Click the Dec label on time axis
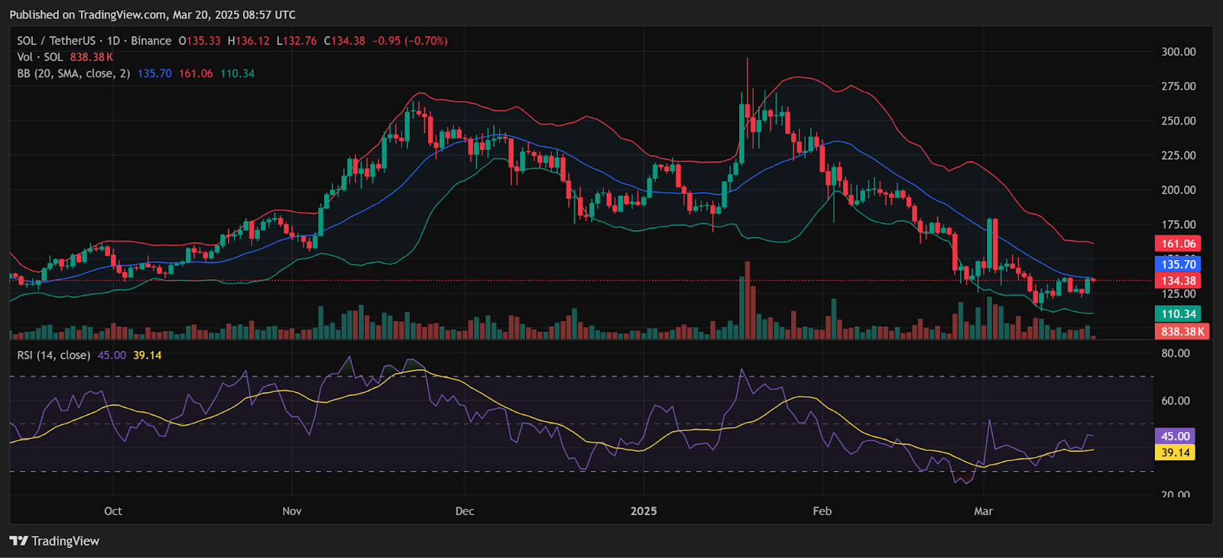This screenshot has height=558, width=1223. (465, 511)
